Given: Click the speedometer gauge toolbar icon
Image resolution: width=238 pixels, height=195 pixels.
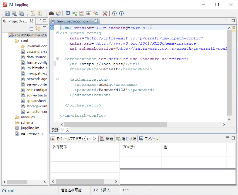Looking at the screenshot, I should point(51,13).
